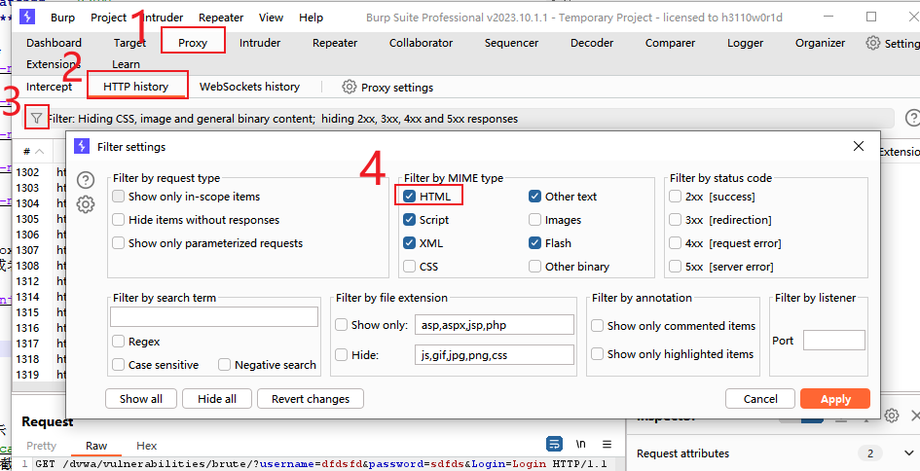Screen dimensions: 920x471
Task: Open the Help menu
Action: pos(311,18)
